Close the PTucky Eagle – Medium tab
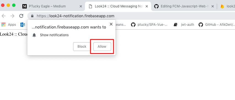Viewport: 235px width, 100px height. coord(81,6)
